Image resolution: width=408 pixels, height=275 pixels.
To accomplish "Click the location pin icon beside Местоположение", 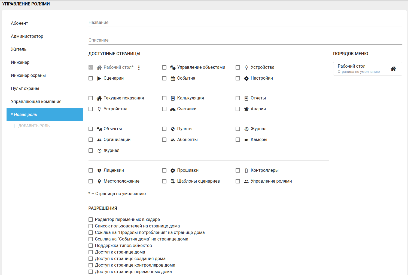I will pyautogui.click(x=99, y=182).
